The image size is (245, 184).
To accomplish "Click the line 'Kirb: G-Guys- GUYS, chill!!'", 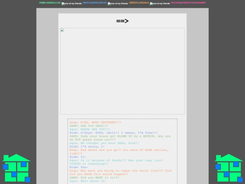I will tap(113, 133).
